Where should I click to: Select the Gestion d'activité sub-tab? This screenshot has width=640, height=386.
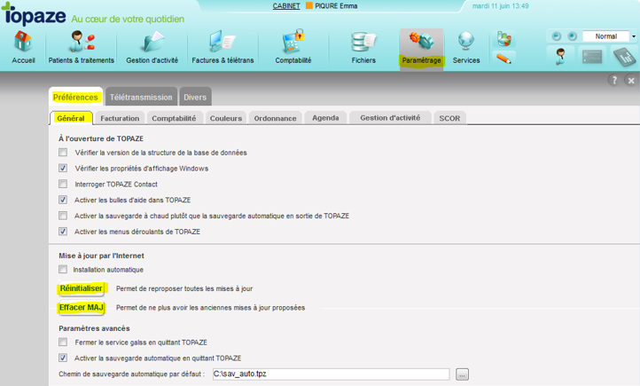[390, 118]
